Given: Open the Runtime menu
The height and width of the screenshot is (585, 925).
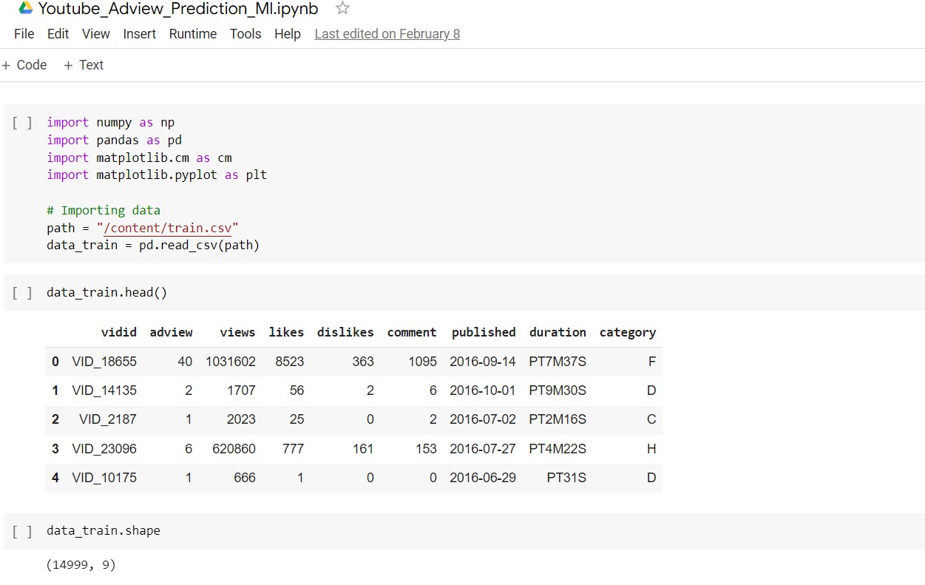Looking at the screenshot, I should pos(192,34).
